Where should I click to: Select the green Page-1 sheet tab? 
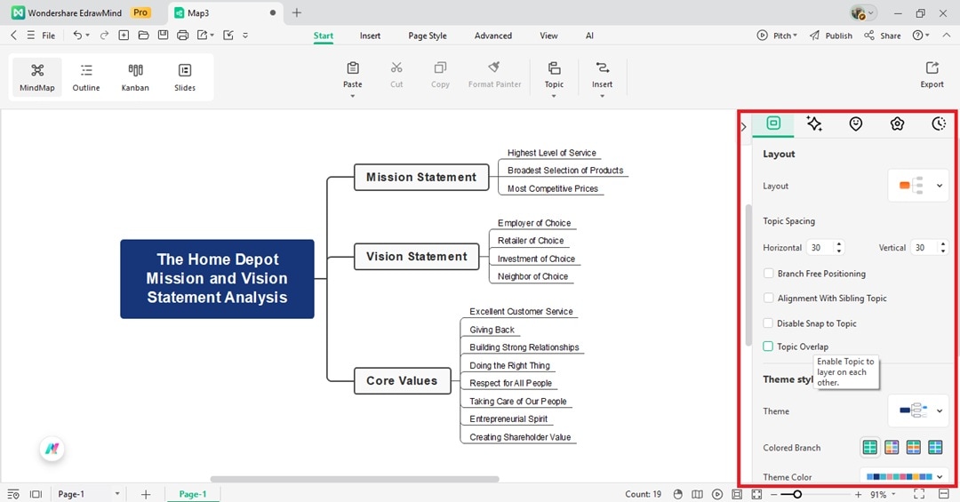[193, 494]
